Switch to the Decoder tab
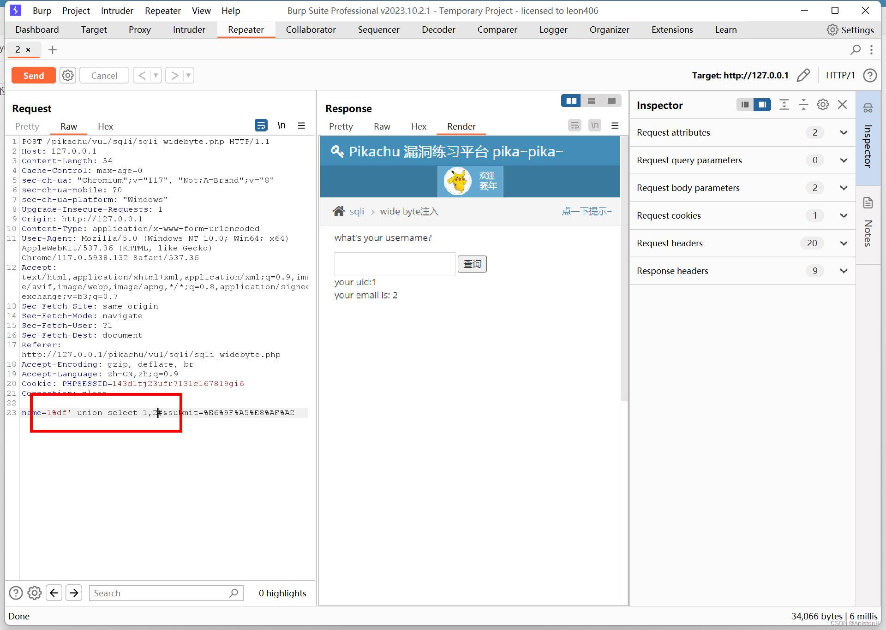Image resolution: width=886 pixels, height=630 pixels. pos(438,30)
